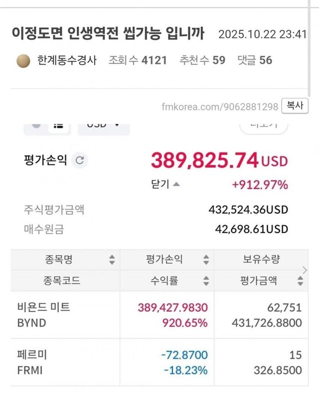Image resolution: width=319 pixels, height=394 pixels.
Task: Select the round view toggle left of list icon
Action: (36, 125)
